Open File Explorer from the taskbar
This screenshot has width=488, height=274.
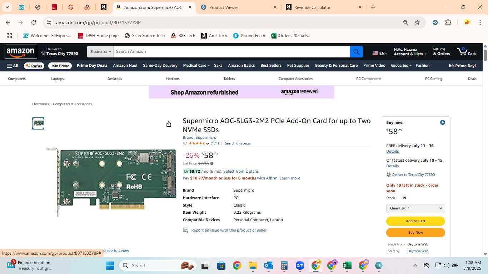(253, 265)
